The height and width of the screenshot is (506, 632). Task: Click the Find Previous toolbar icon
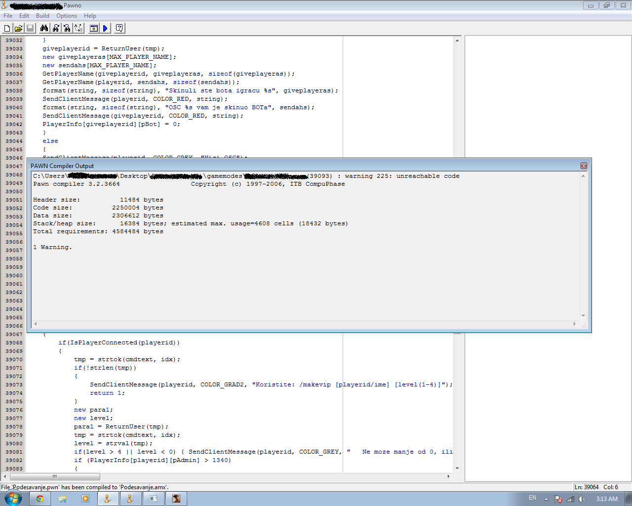(x=67, y=28)
